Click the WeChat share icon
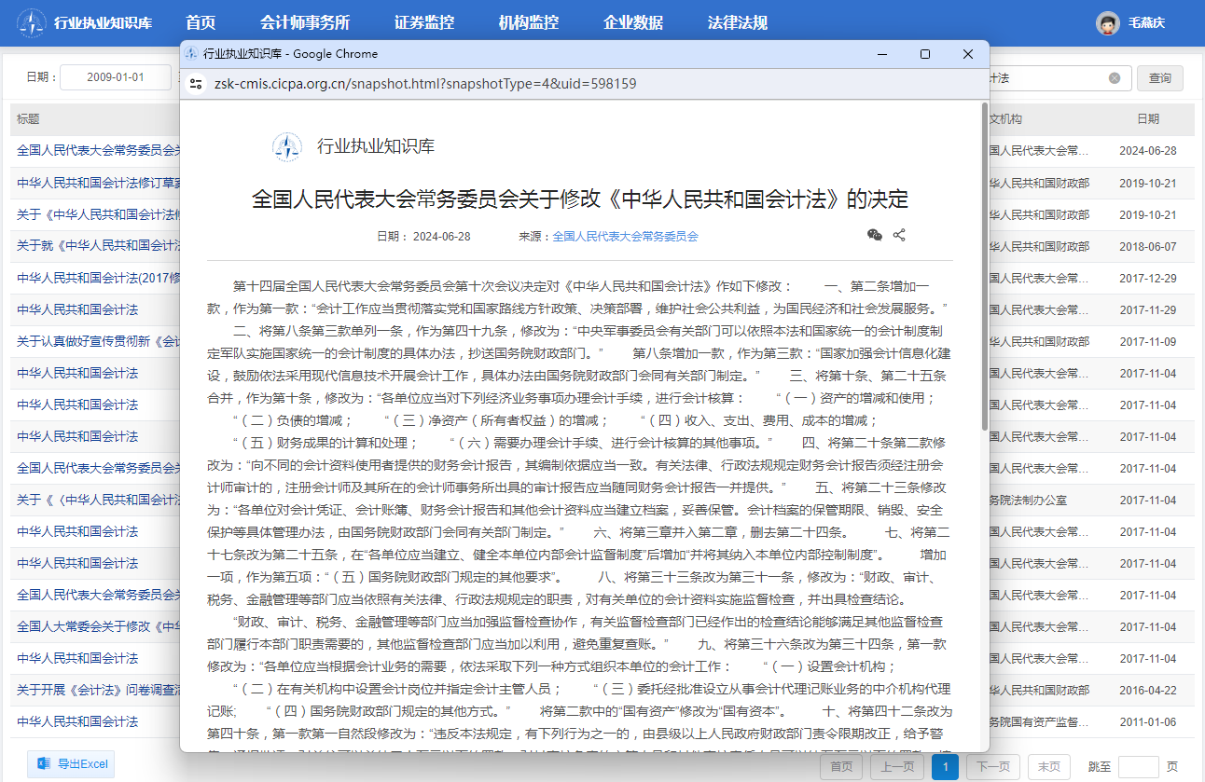Image resolution: width=1205 pixels, height=782 pixels. tap(874, 236)
